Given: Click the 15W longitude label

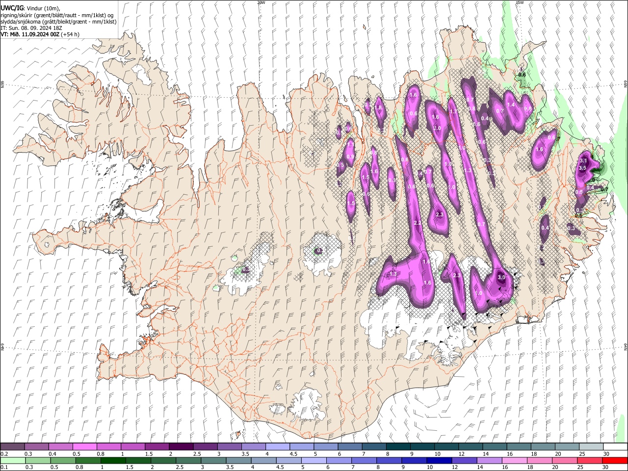Looking at the screenshot, I should point(520,2).
